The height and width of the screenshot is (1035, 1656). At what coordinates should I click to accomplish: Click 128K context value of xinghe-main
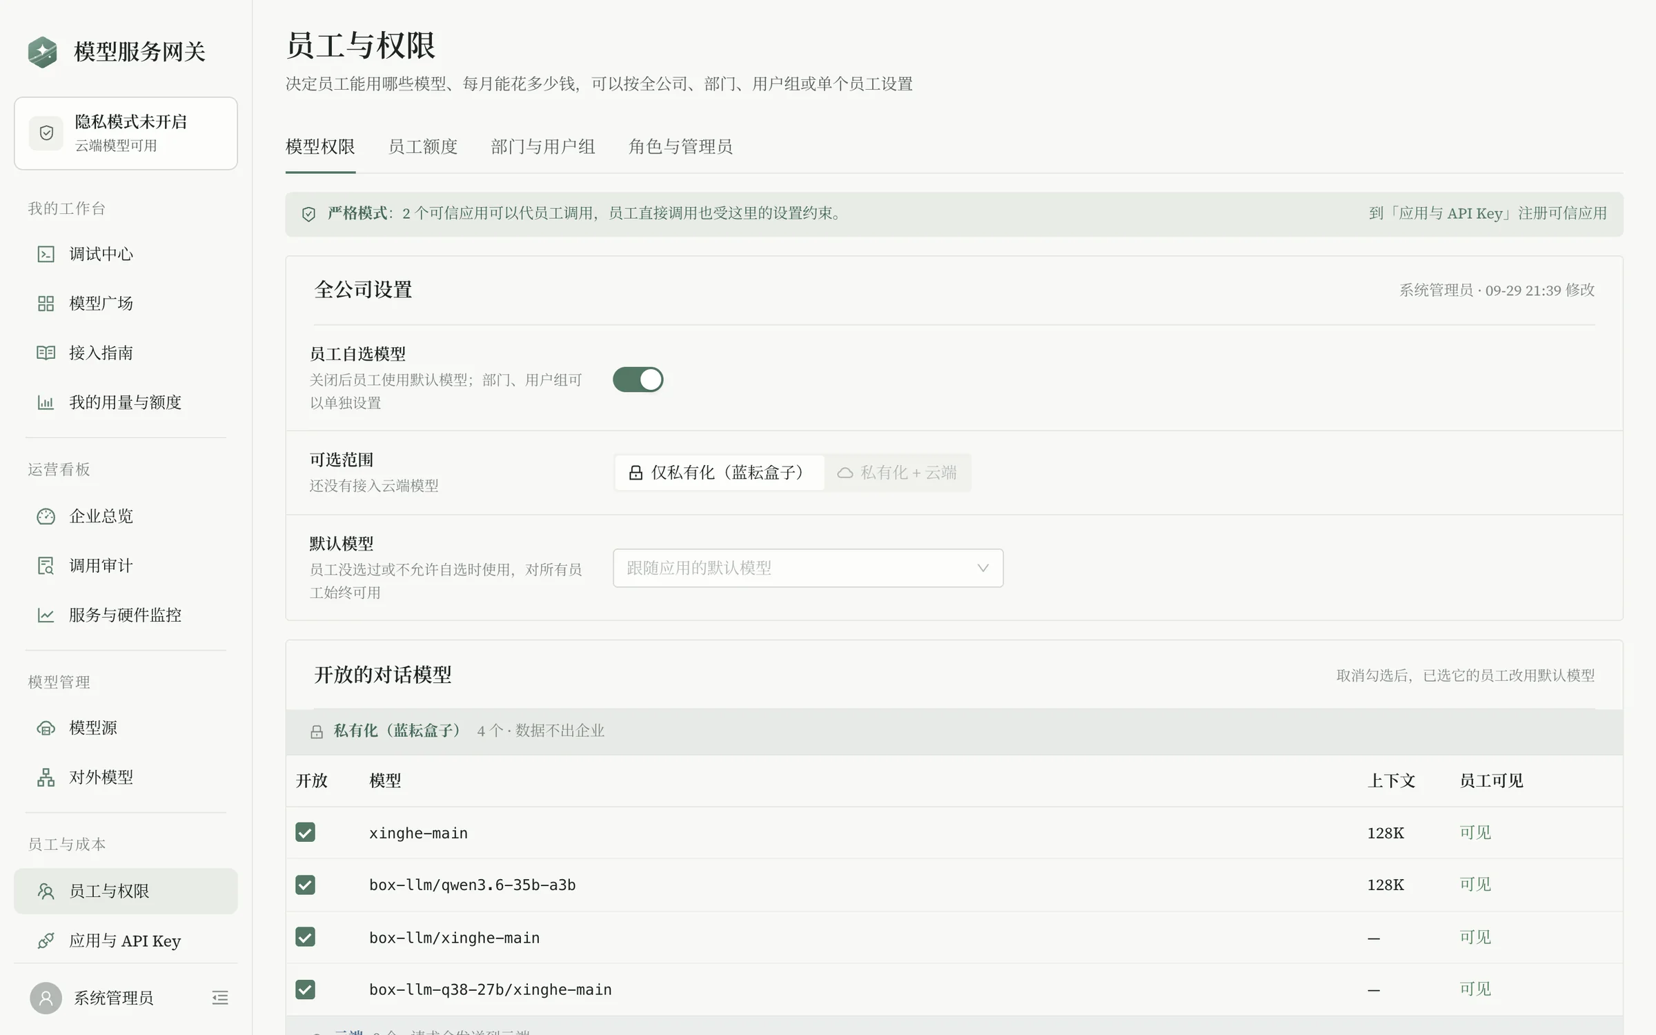pos(1386,833)
